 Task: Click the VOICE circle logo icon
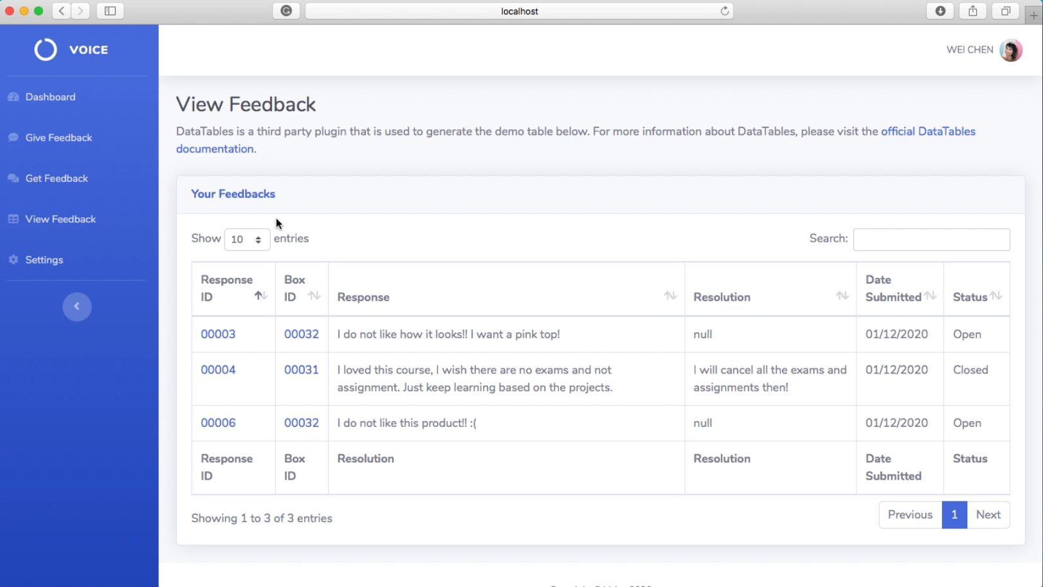tap(46, 50)
